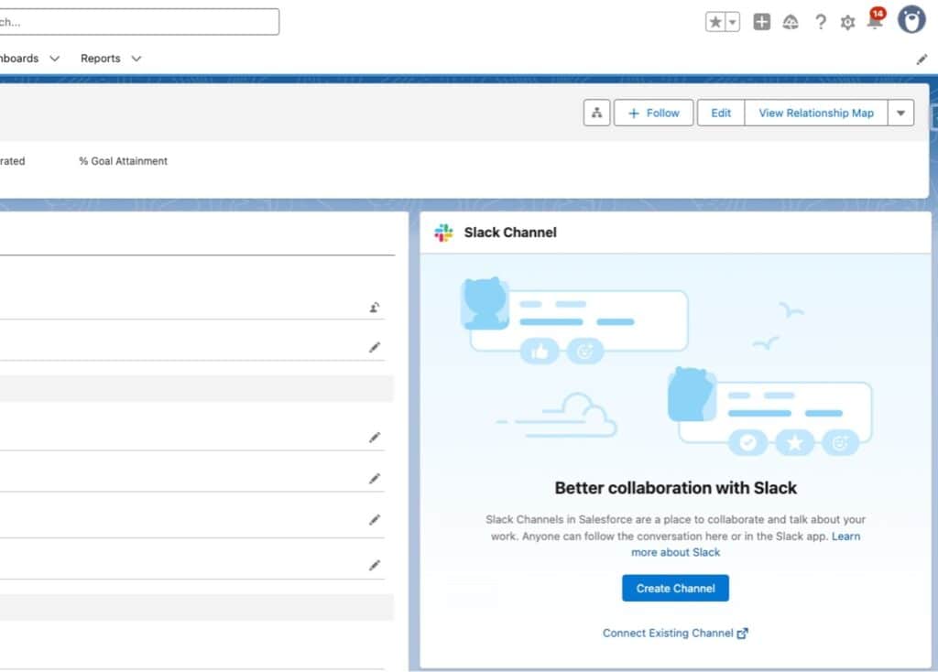Click the Slack logo in Slack Channel panel
Image resolution: width=938 pixels, height=672 pixels.
tap(443, 233)
